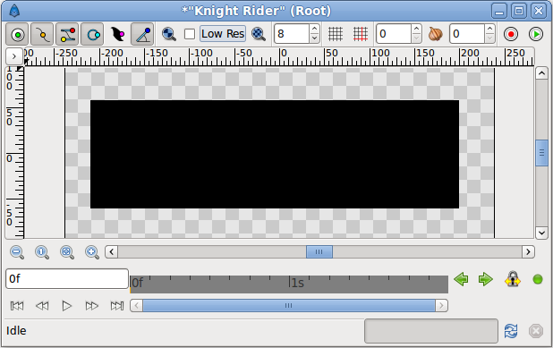Click the current frame field 0f
Screen dimensions: 553x348
tap(67, 279)
